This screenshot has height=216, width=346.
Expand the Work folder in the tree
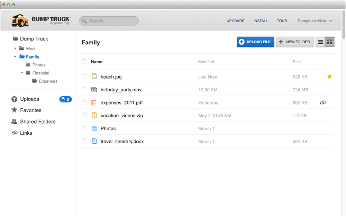coord(15,48)
